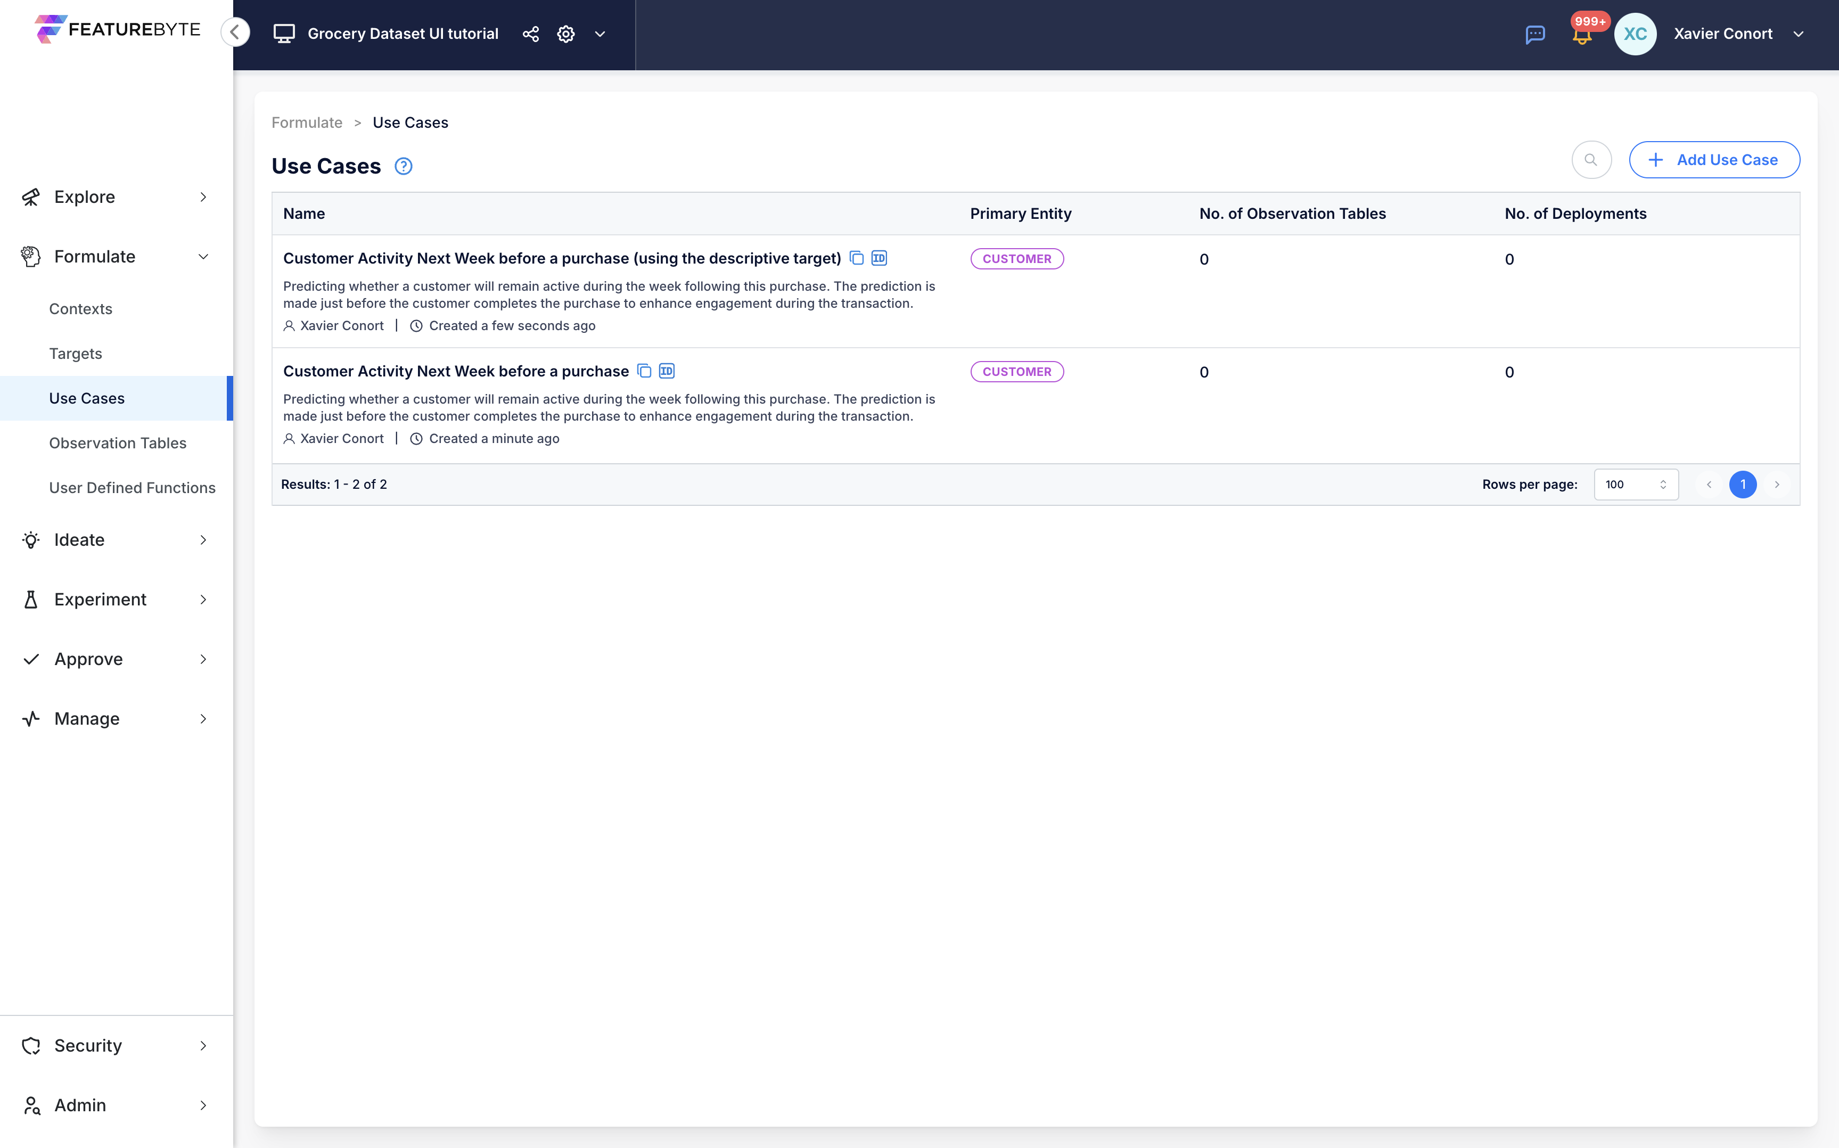The width and height of the screenshot is (1839, 1148).
Task: Open notifications bell with 999+ badge
Action: 1582,34
